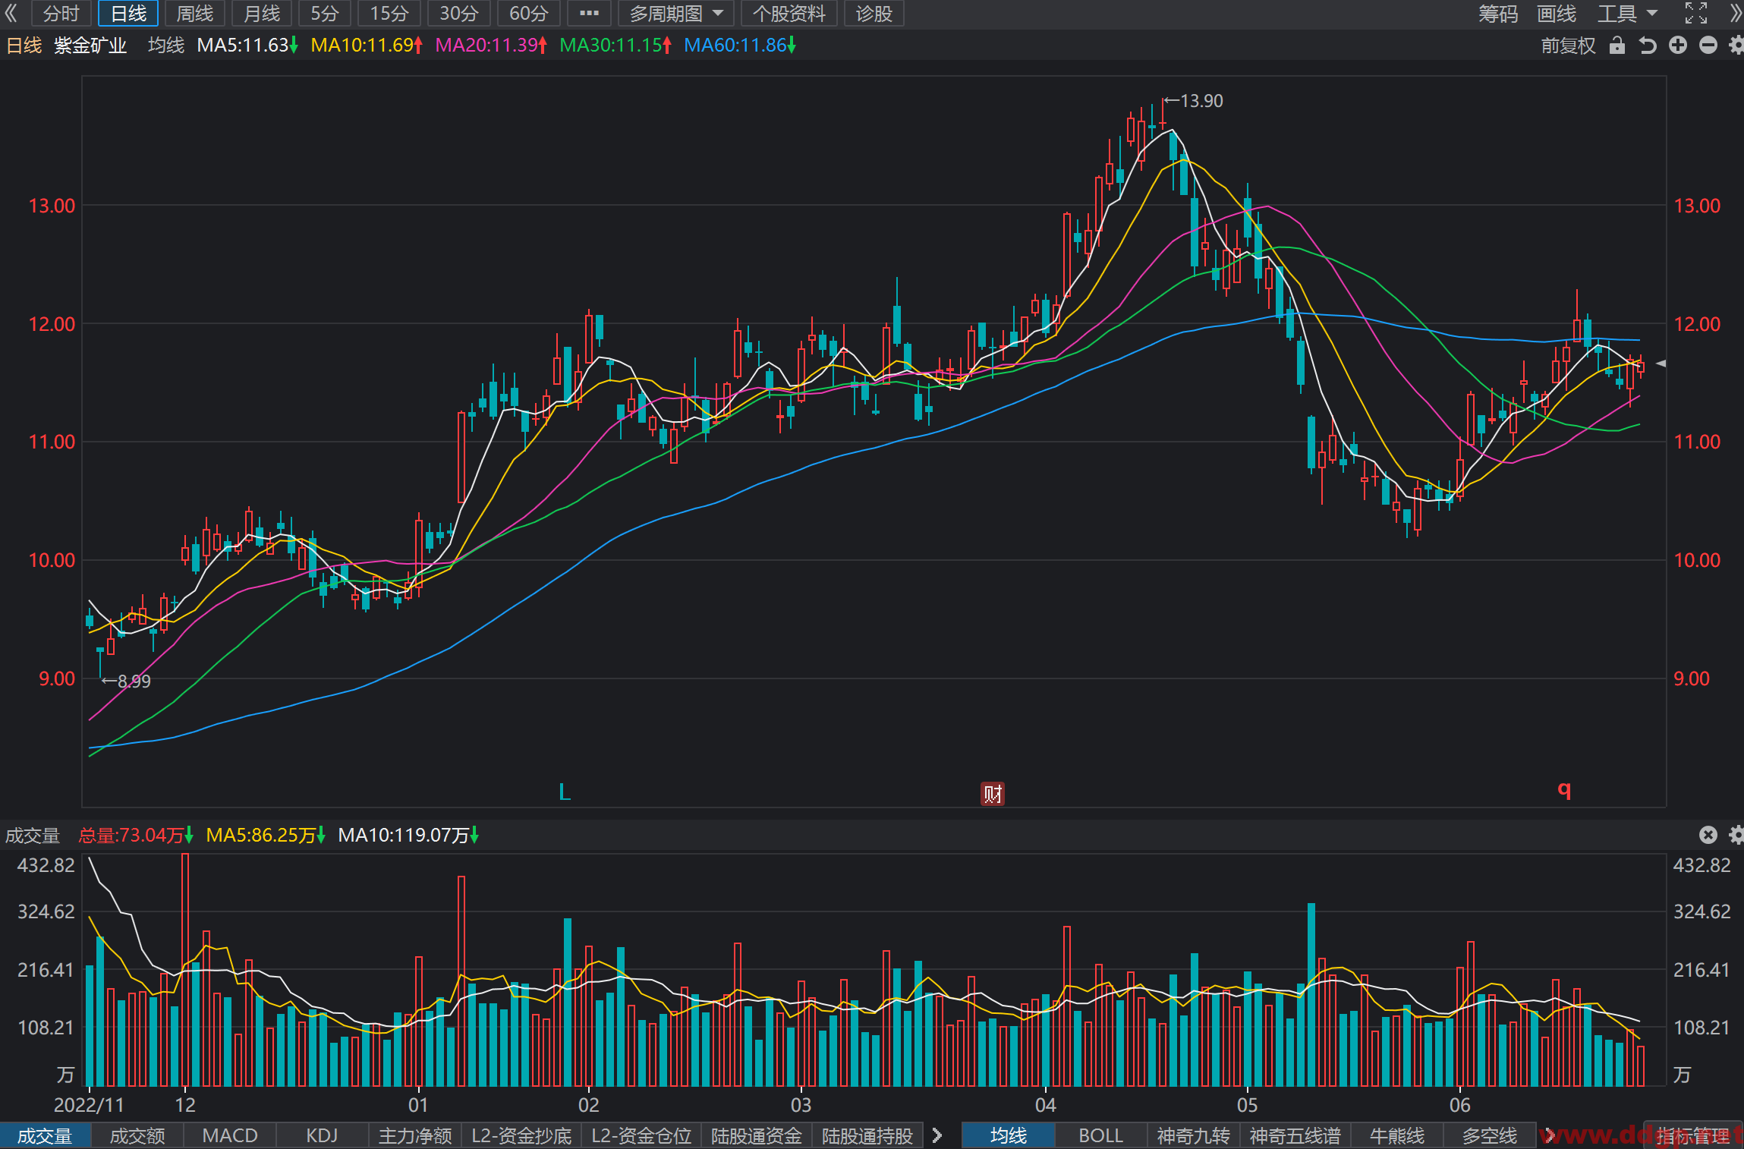The image size is (1744, 1149).
Task: Expand right panel with double right arrows
Action: click(1736, 13)
